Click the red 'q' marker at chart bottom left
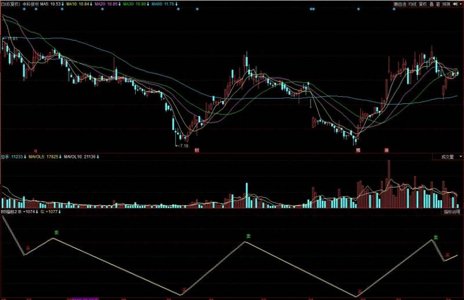Image resolution: width=464 pixels, height=300 pixels. tap(36, 151)
